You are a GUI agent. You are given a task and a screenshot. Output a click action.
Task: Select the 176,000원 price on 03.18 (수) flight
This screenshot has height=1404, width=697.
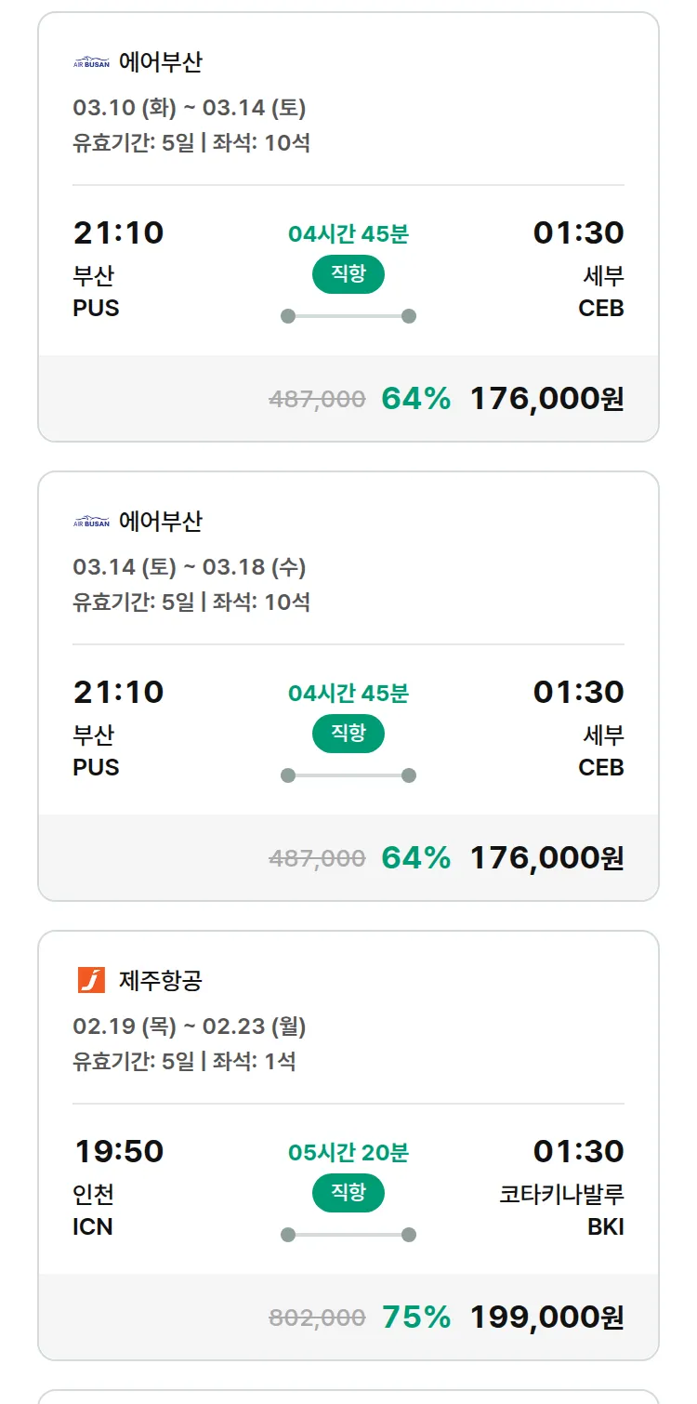[546, 857]
